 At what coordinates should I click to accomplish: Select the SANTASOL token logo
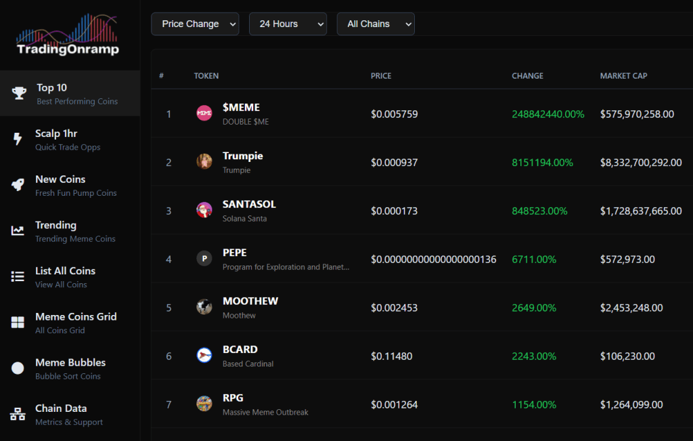(x=204, y=211)
